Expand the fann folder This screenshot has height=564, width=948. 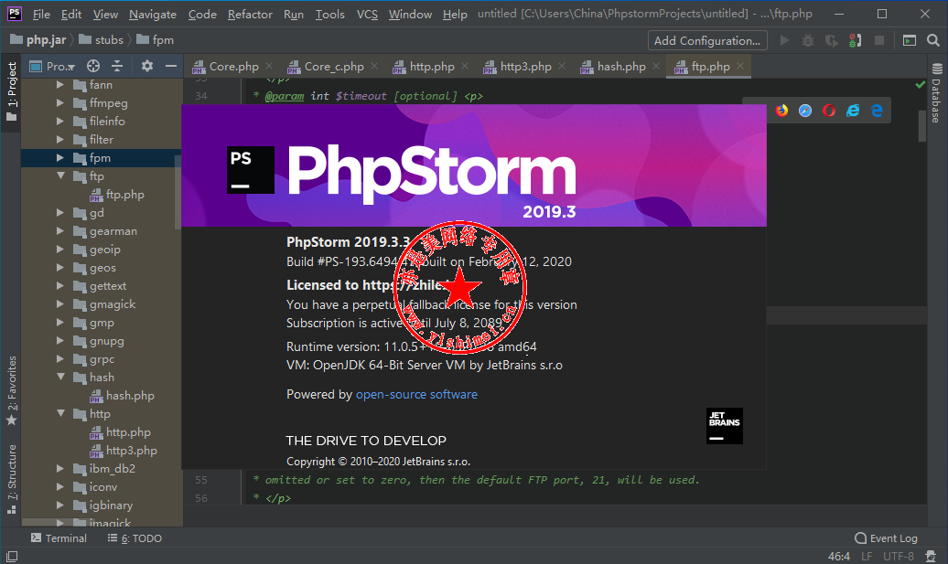tap(60, 84)
